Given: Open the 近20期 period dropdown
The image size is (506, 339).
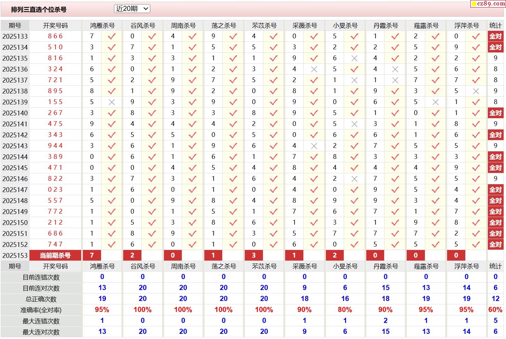Looking at the screenshot, I should (132, 9).
